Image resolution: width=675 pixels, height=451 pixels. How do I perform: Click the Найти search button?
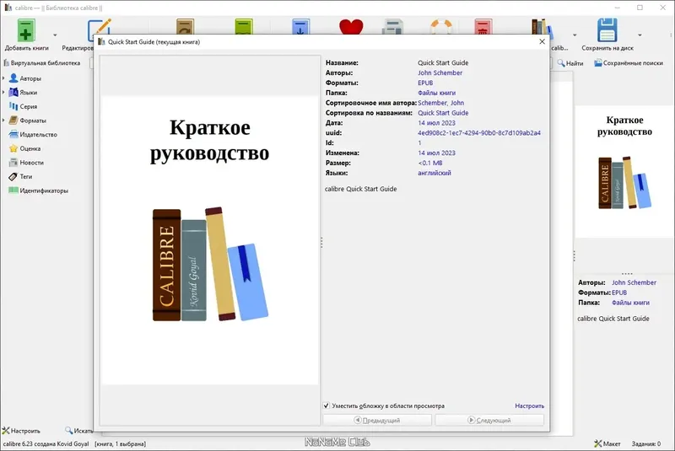570,63
